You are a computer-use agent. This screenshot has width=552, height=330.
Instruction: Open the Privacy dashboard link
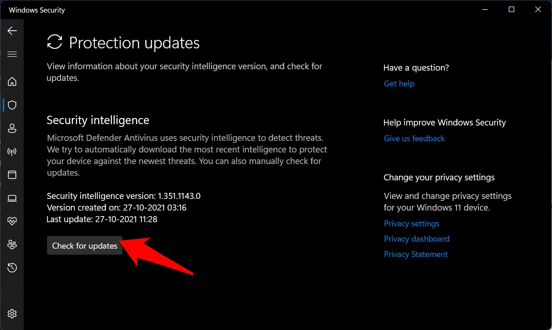pos(417,239)
